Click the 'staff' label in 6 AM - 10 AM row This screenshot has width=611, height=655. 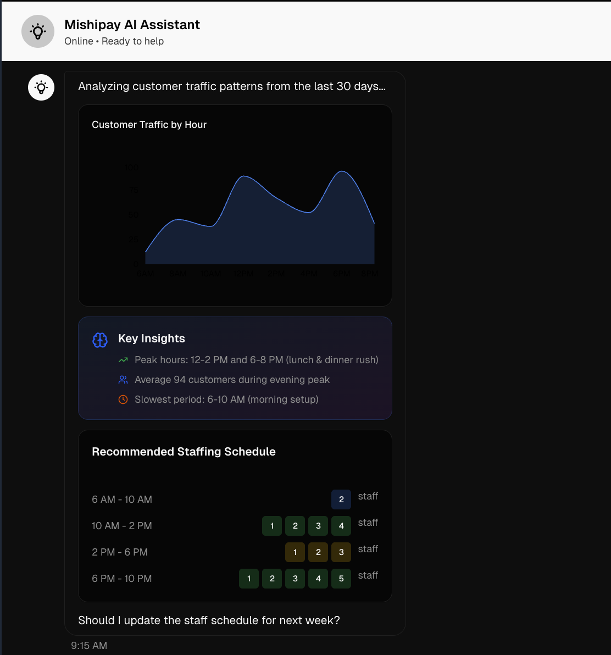tap(368, 496)
